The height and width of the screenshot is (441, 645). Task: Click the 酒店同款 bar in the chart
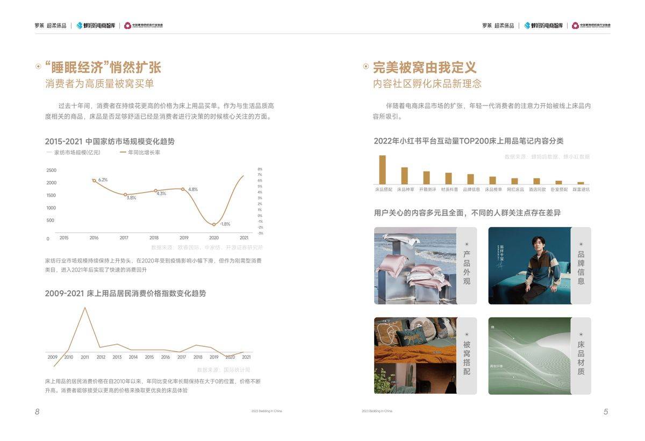pyautogui.click(x=536, y=181)
